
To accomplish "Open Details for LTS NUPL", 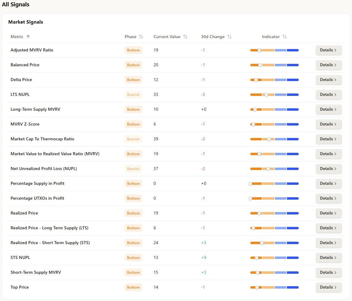I will 329,94.
